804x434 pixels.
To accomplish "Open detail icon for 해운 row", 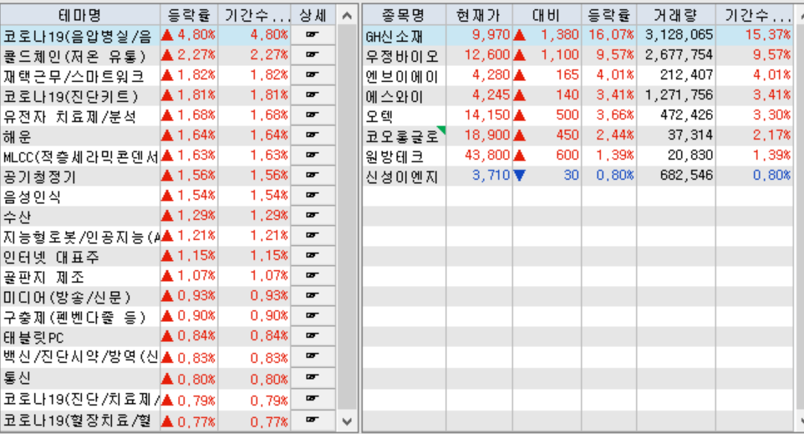I will [313, 135].
